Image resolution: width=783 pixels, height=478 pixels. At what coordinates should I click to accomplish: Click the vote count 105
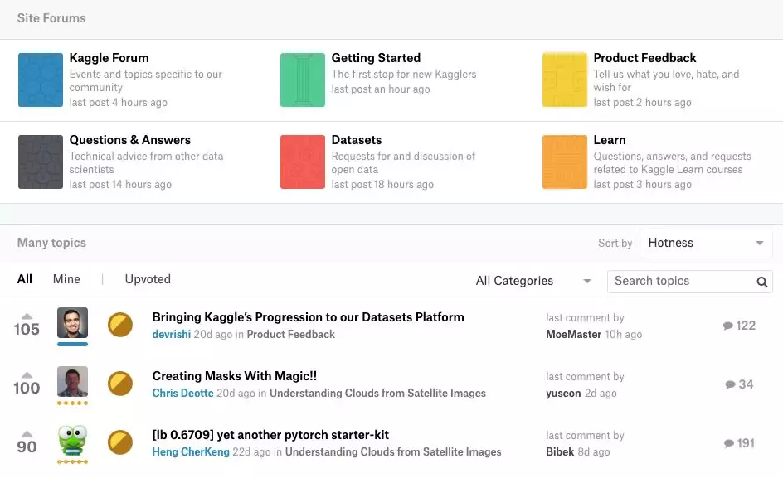[27, 330]
